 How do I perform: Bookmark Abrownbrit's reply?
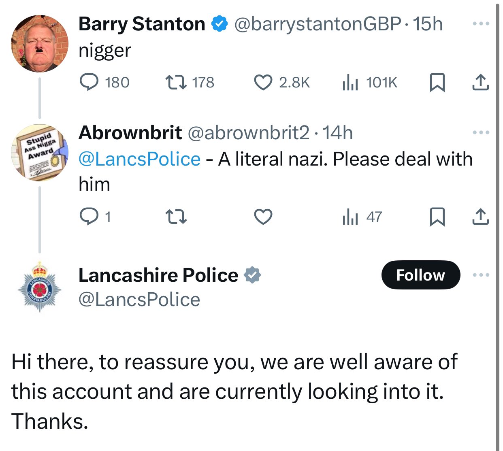(437, 217)
